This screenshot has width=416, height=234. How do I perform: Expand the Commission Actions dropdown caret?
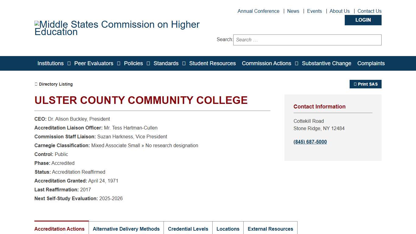(x=296, y=63)
